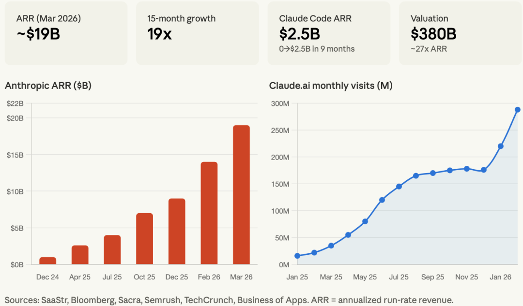Select the Sep 25 visits data point
This screenshot has width=523, height=306.
(433, 173)
